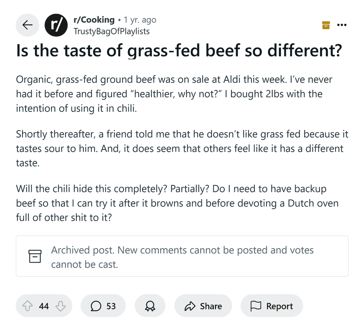Screen dimensions: 363x332
Task: Expand post options via the ellipsis menu
Action: coord(342,25)
